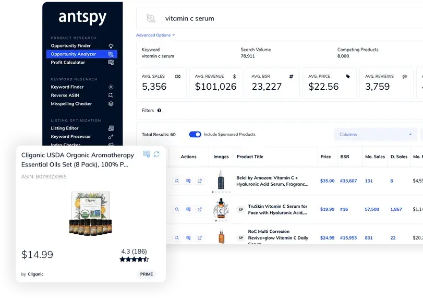Click the Product Title column header
Viewport: 423px width, 298px height.
tap(250, 157)
